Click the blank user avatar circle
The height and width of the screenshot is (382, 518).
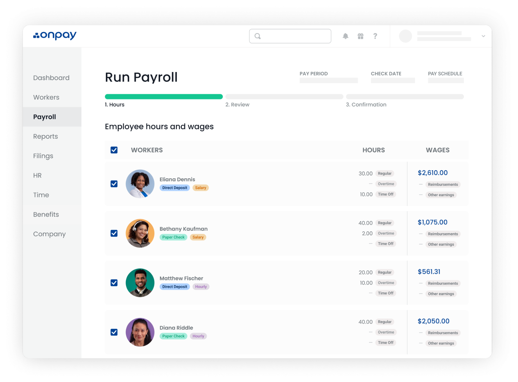point(405,36)
